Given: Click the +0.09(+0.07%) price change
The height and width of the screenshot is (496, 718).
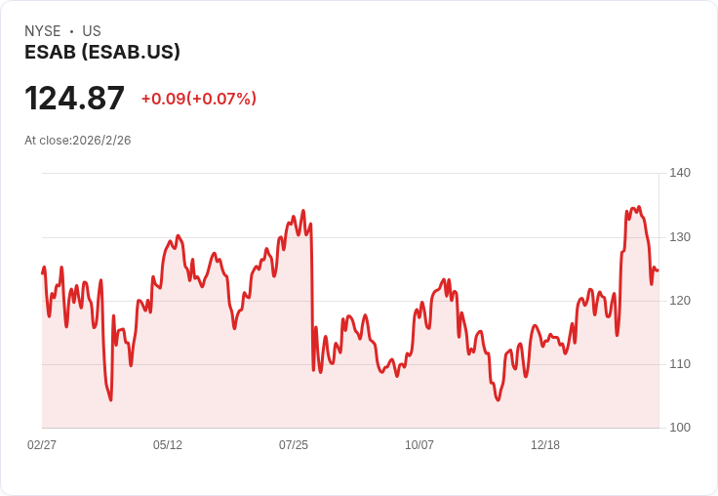Looking at the screenshot, I should [199, 99].
